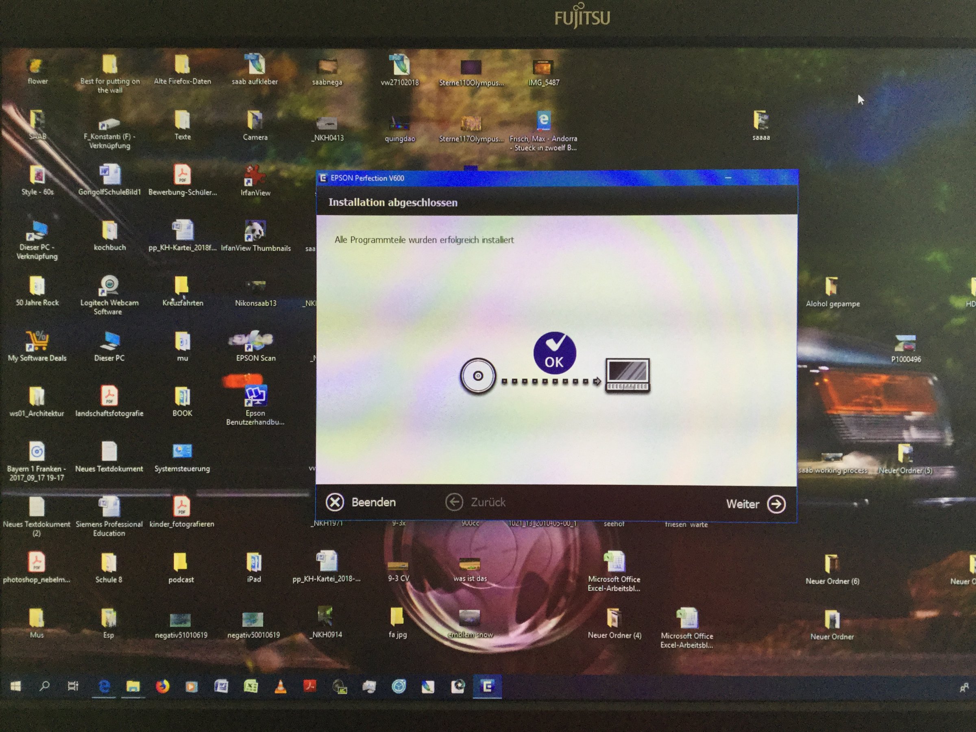Screen dimensions: 976x732
Task: Select the P1000496 image file
Action: (x=905, y=348)
